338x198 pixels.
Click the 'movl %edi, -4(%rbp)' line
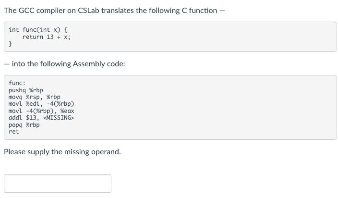(41, 104)
